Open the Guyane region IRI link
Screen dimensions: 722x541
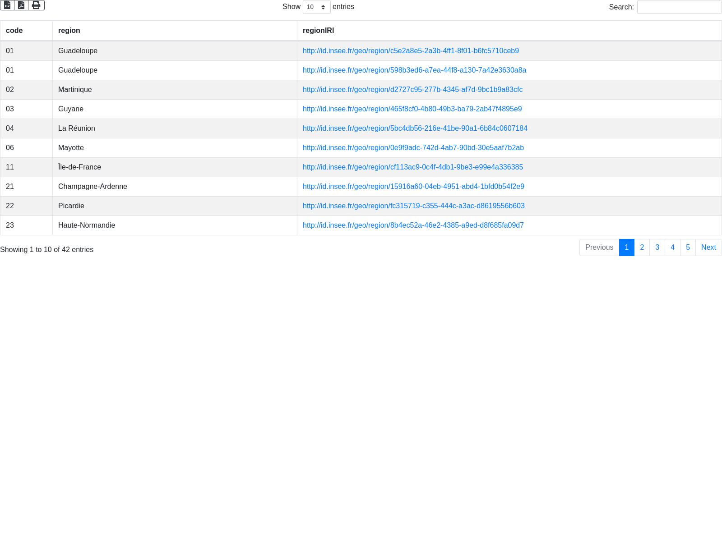(x=412, y=109)
